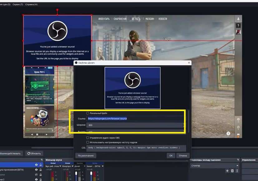The height and width of the screenshot is (181, 258).
Task: Pop out the sources dock panel
Action: tap(41, 160)
